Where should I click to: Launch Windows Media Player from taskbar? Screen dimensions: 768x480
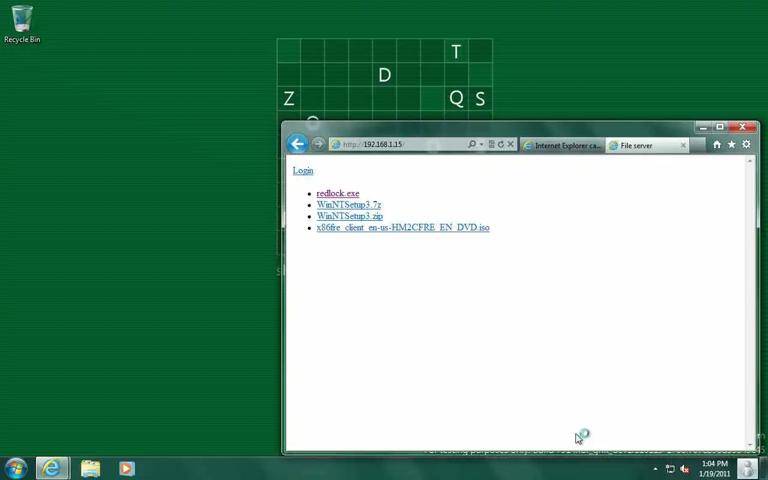pos(127,468)
